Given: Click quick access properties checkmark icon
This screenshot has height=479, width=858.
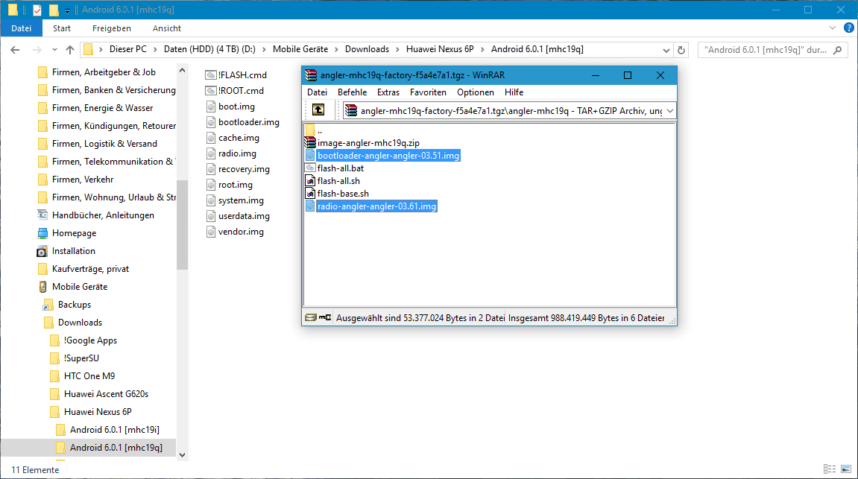Looking at the screenshot, I should pyautogui.click(x=37, y=10).
